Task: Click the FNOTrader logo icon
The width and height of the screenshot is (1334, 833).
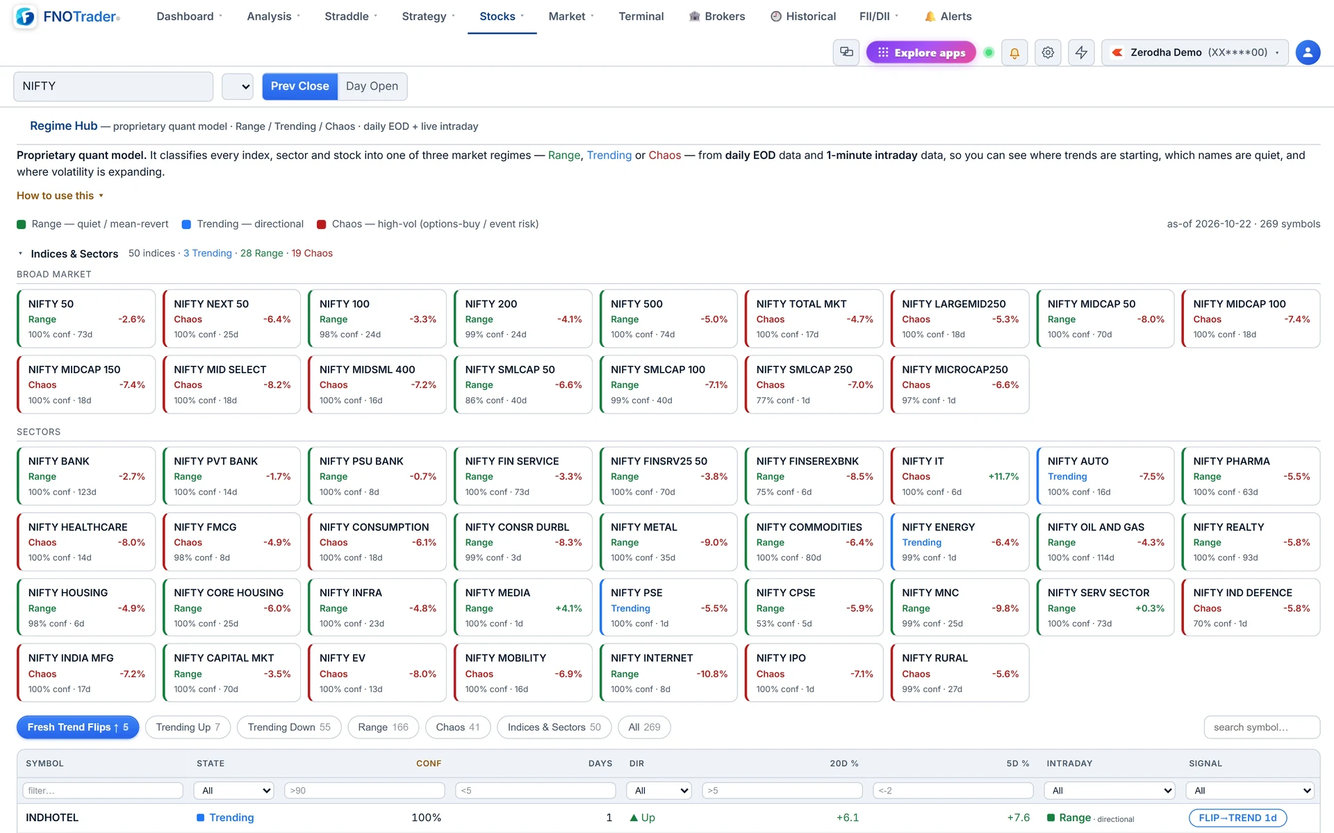Action: tap(26, 17)
